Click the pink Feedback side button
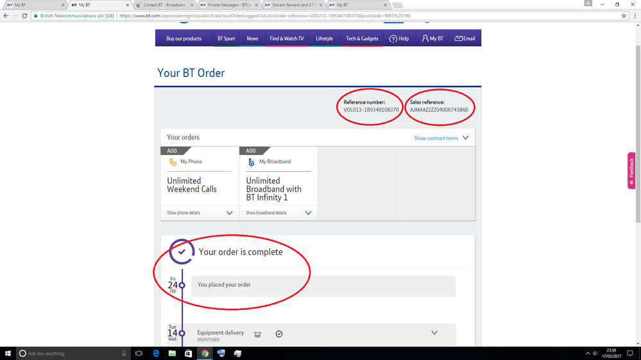This screenshot has height=360, width=641. tap(631, 170)
